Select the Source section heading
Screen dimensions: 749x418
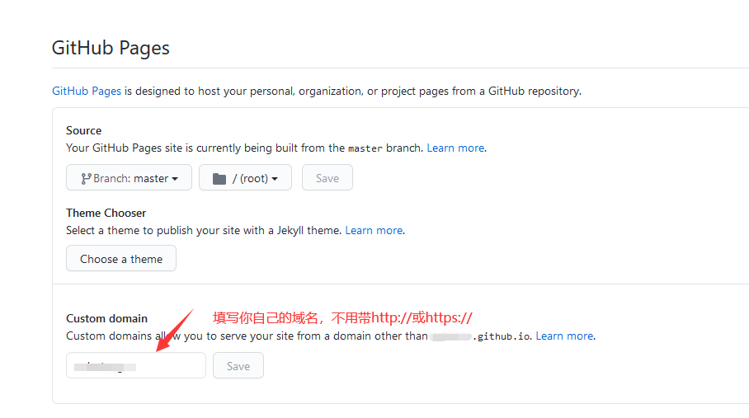84,130
